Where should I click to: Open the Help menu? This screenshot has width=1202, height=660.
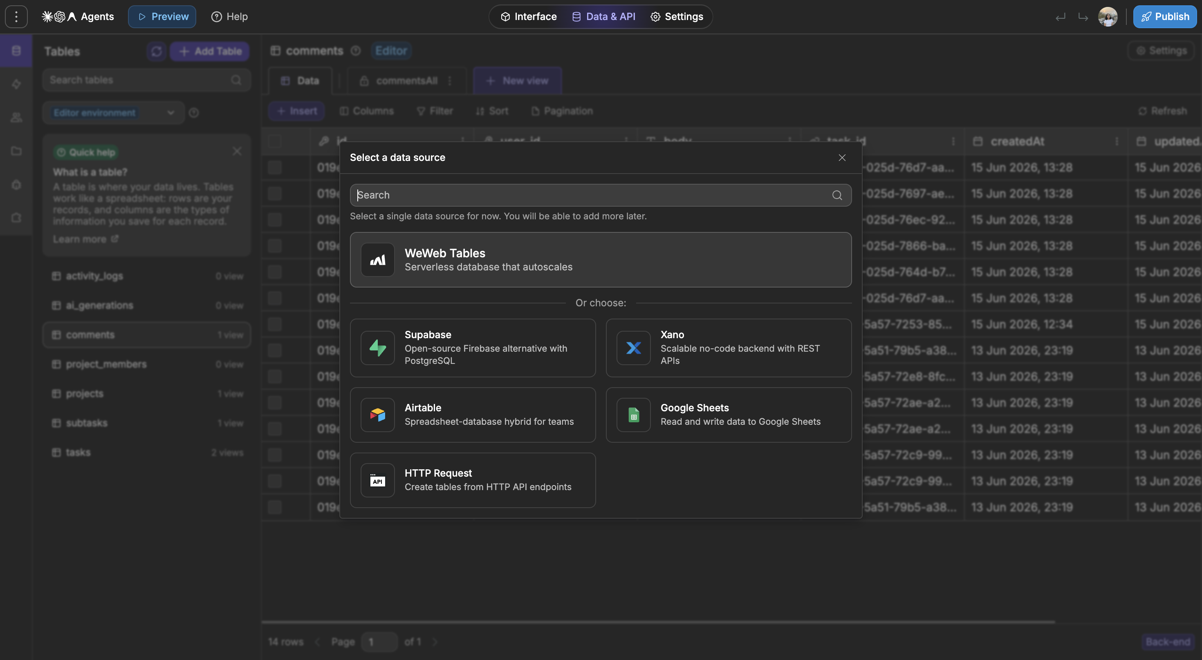tap(229, 17)
